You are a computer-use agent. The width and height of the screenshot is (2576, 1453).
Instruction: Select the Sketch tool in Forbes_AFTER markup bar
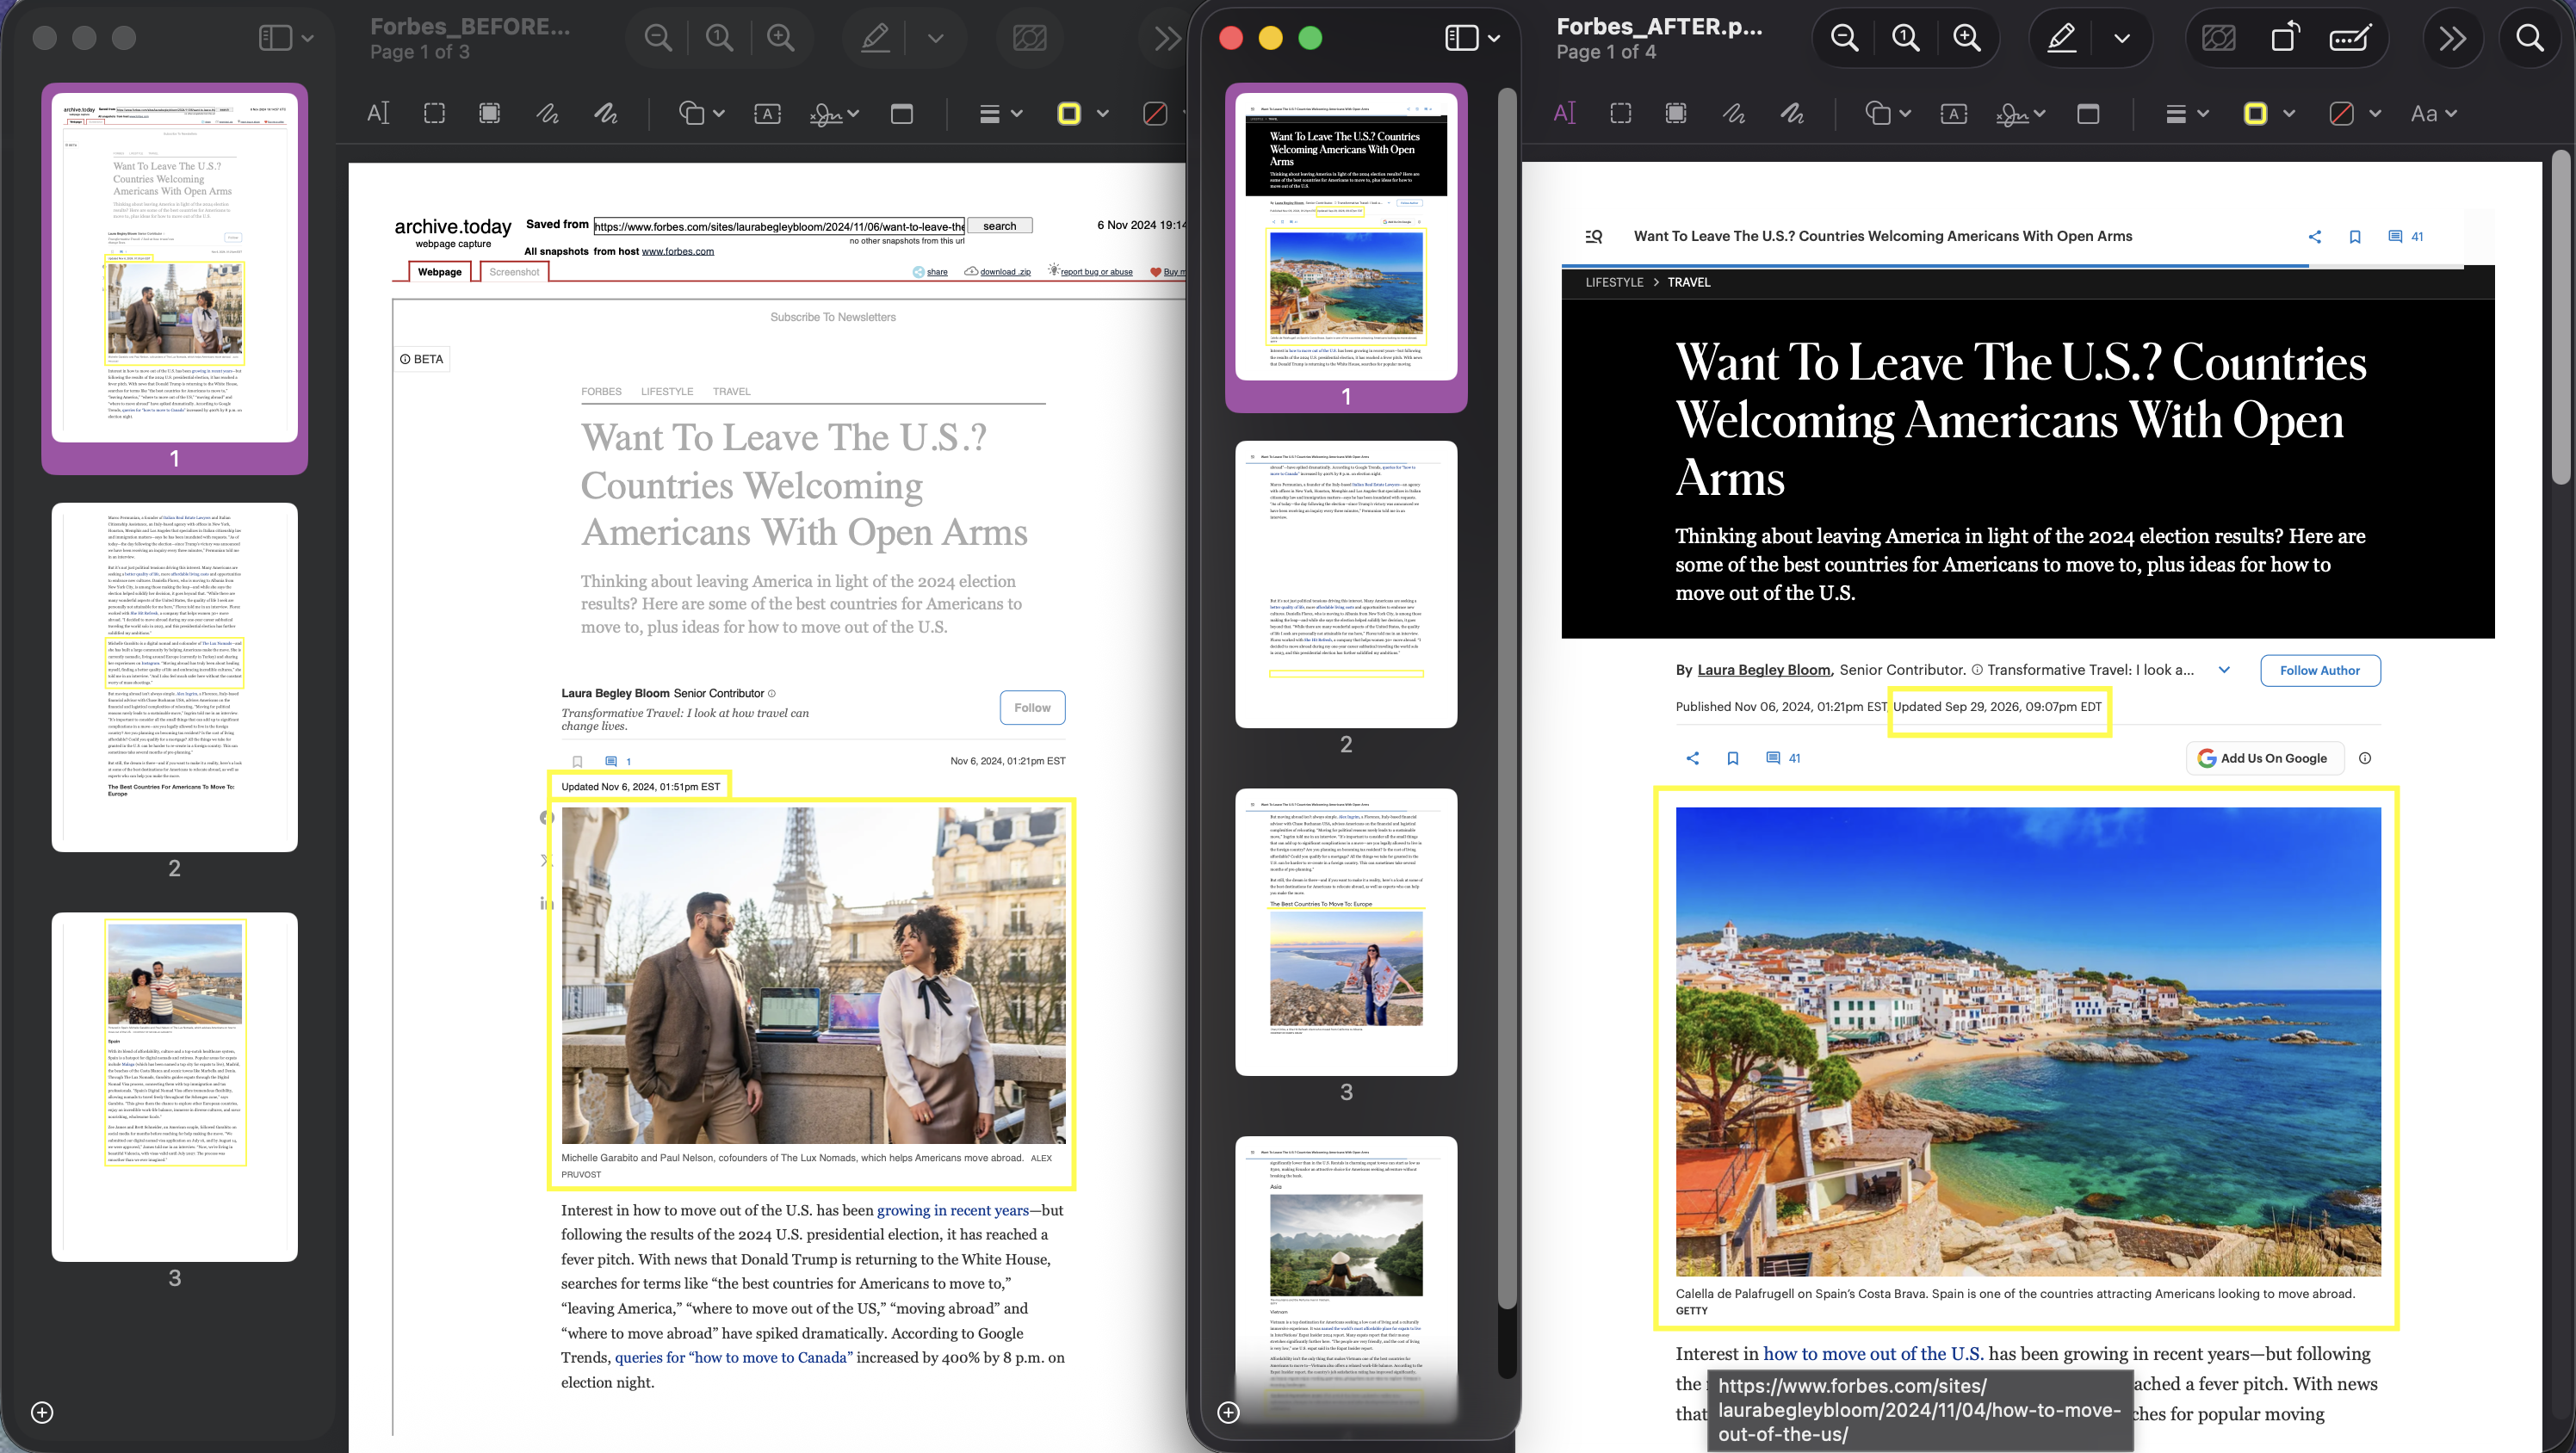[1734, 113]
